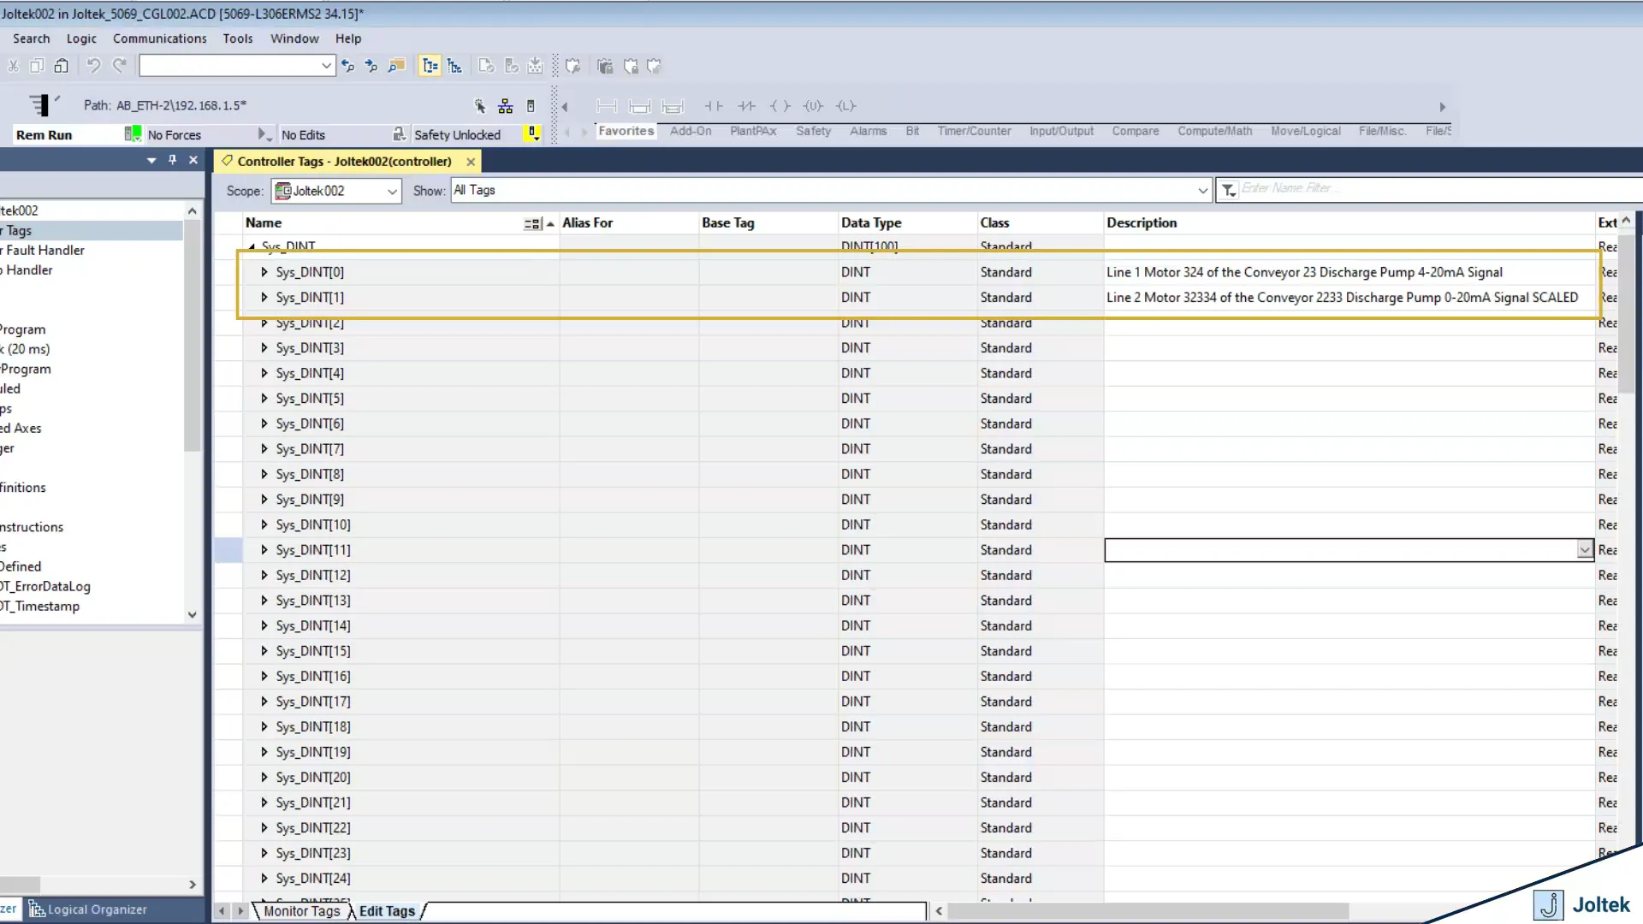Click the Cut scissors icon
This screenshot has height=924, width=1643.
pyautogui.click(x=13, y=66)
